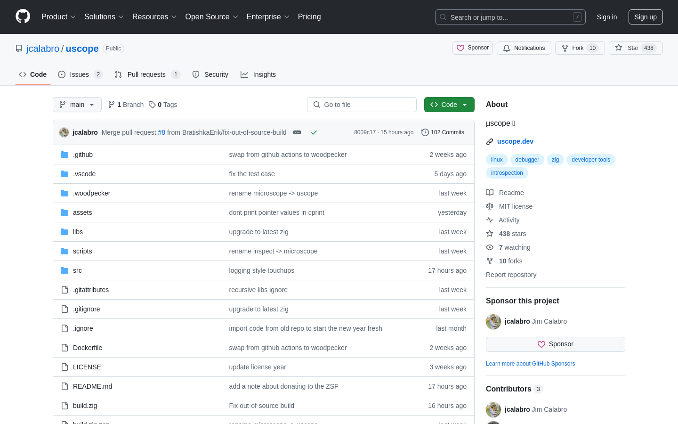The height and width of the screenshot is (424, 678).
Task: Open commit 'logging style touchups'
Action: click(262, 270)
